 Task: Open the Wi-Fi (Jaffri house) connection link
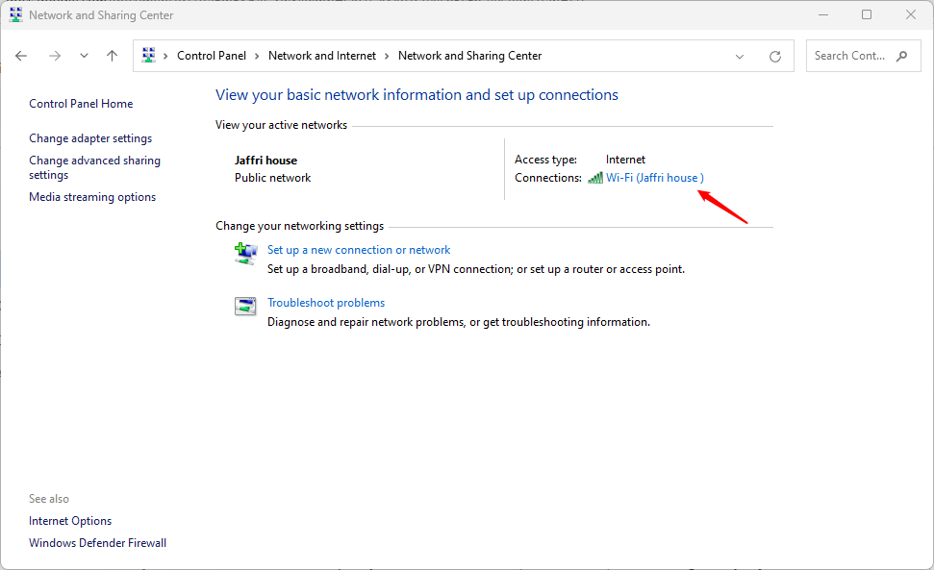(655, 178)
